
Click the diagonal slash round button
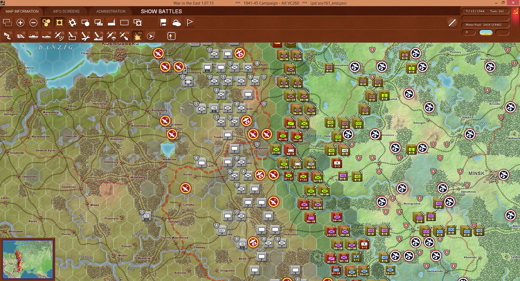tap(452, 23)
